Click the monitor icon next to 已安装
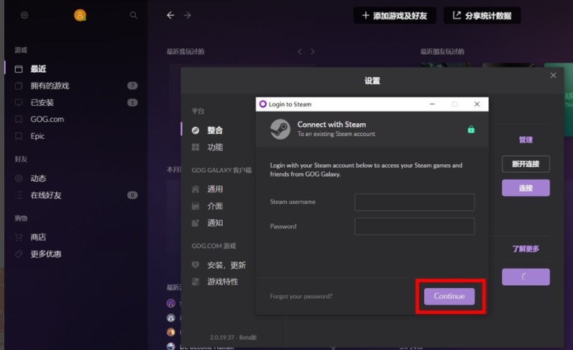 pos(19,102)
